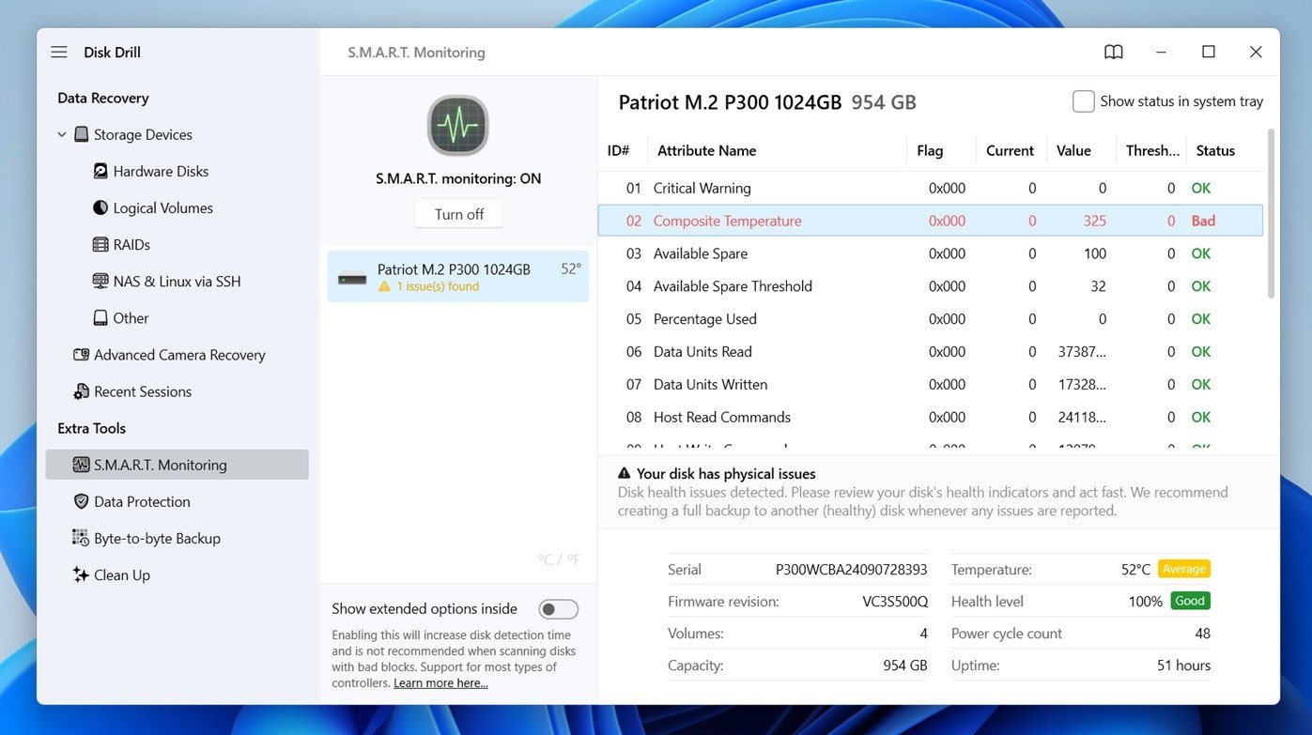Select Patriot M.2 P300 1024GB disk entry
Image resolution: width=1312 pixels, height=735 pixels.
pyautogui.click(x=458, y=276)
